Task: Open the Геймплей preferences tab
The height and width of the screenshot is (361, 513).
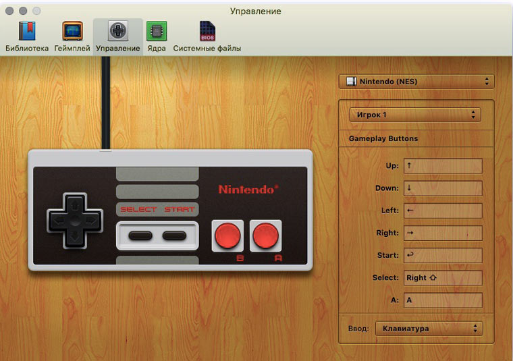Action: 72,36
